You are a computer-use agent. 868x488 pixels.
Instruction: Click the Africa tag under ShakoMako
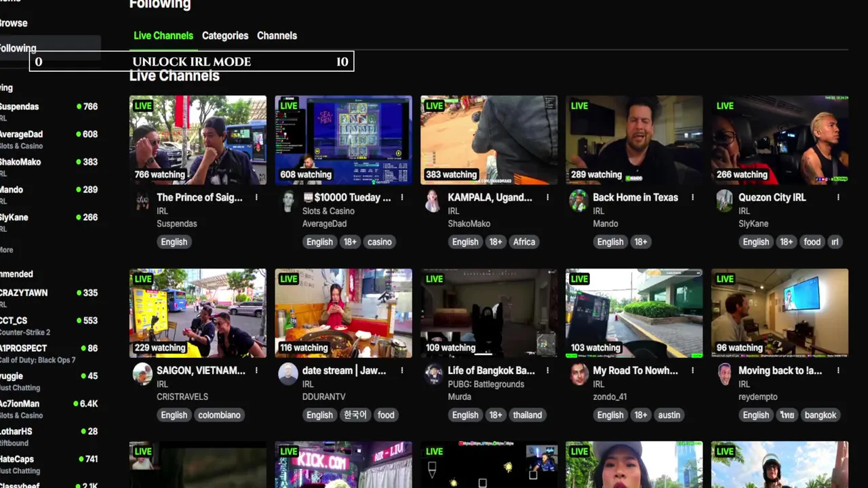click(x=524, y=242)
